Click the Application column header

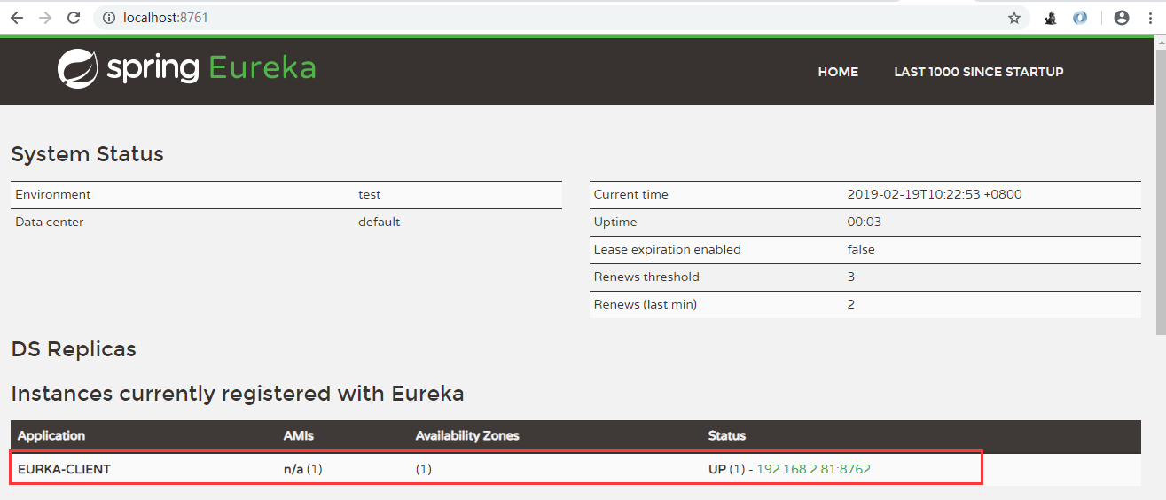tap(51, 436)
